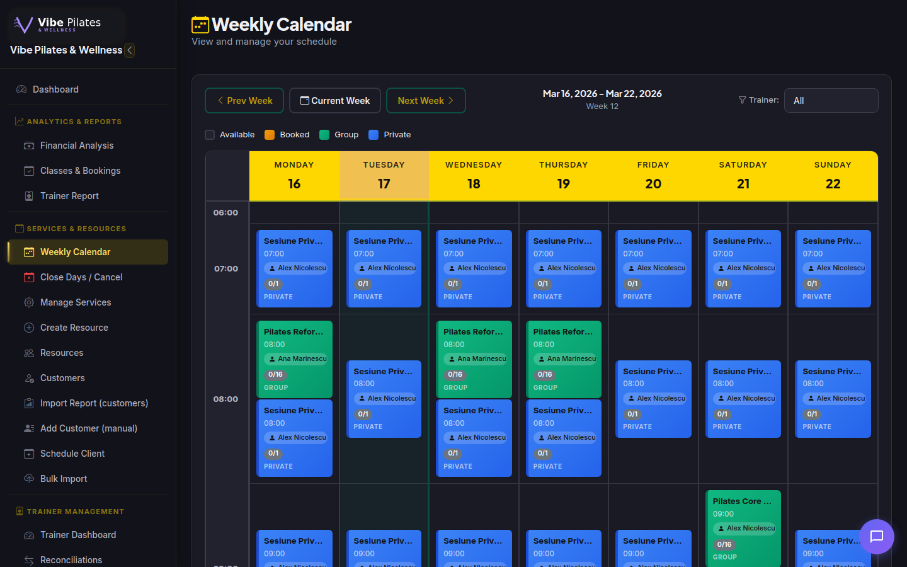Click the Friday 20 column header
Image resolution: width=907 pixels, height=567 pixels.
pyautogui.click(x=653, y=176)
